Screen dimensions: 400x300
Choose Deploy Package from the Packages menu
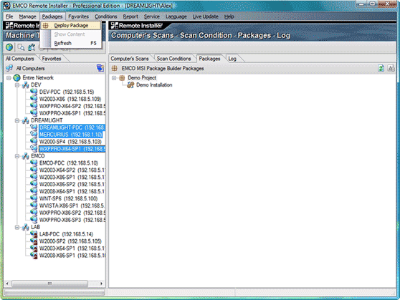point(71,26)
